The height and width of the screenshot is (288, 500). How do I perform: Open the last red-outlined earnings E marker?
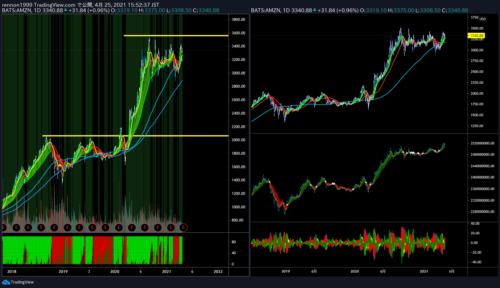pos(183,228)
